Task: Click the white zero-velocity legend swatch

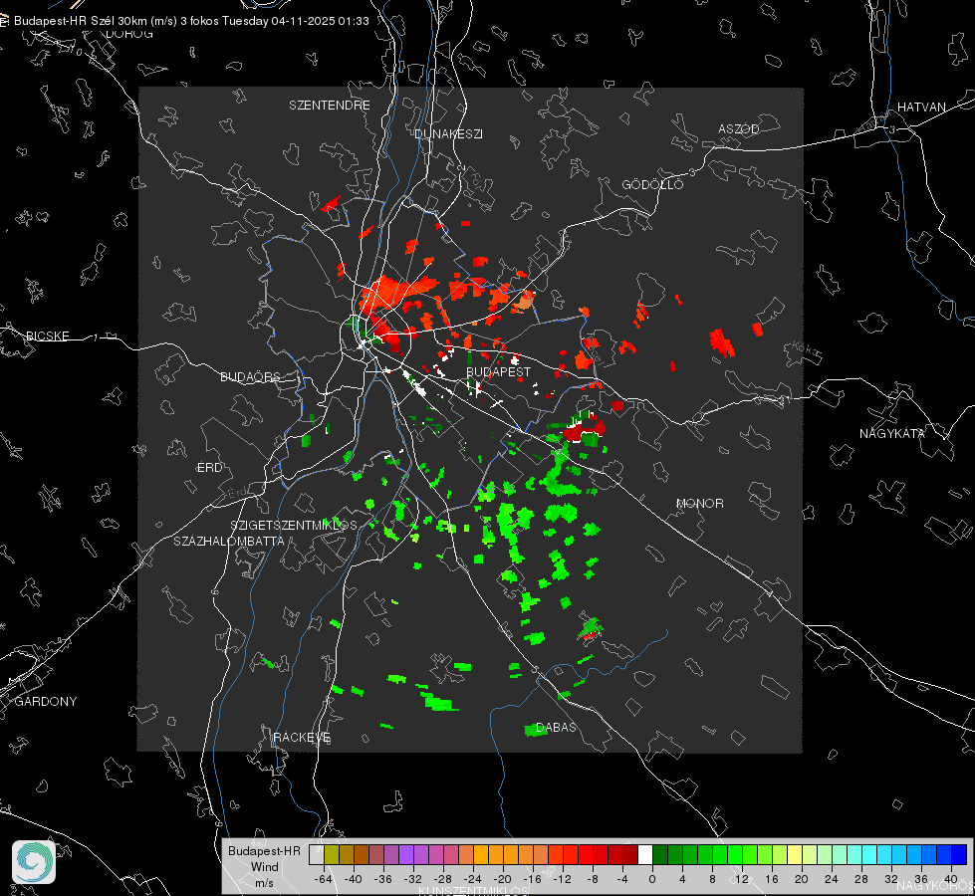Action: pyautogui.click(x=645, y=855)
